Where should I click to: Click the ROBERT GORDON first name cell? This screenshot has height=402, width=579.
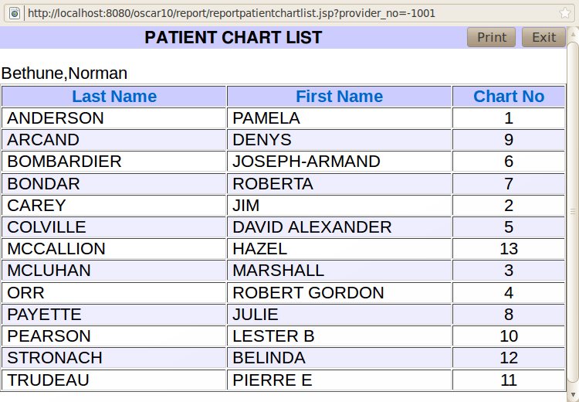click(308, 293)
